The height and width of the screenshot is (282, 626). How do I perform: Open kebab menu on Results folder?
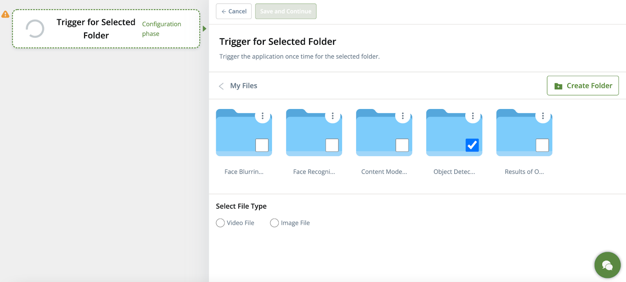(x=543, y=116)
